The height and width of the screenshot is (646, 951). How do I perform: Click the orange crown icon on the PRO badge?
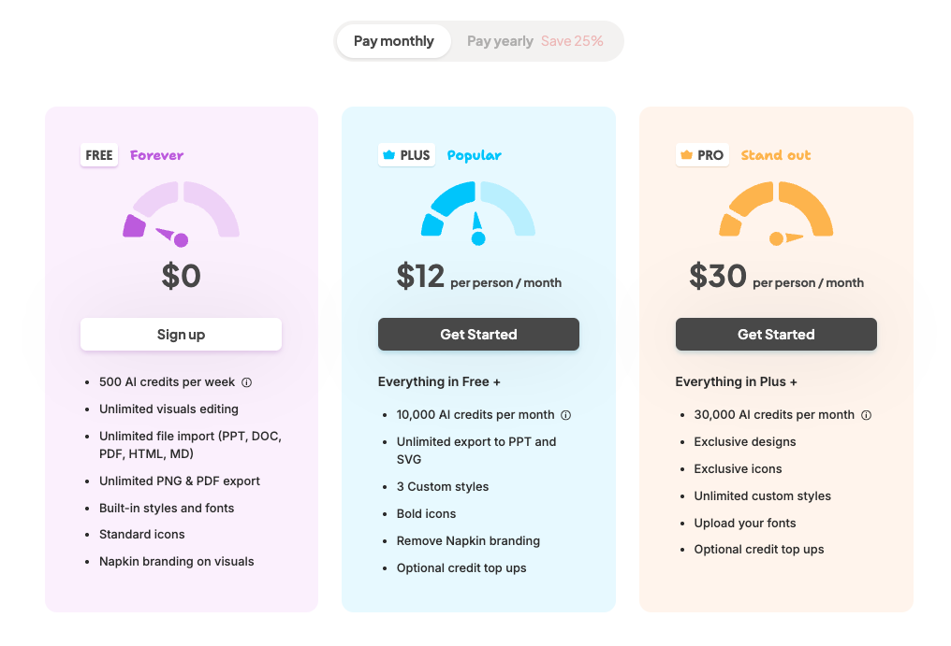point(686,155)
